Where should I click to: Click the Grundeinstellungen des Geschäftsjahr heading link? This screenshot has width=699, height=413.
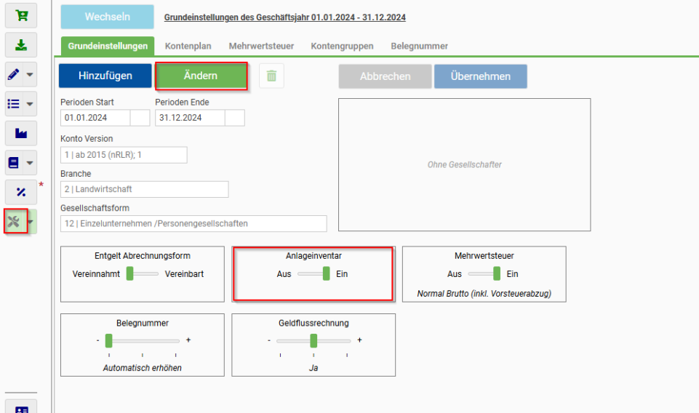tap(285, 17)
